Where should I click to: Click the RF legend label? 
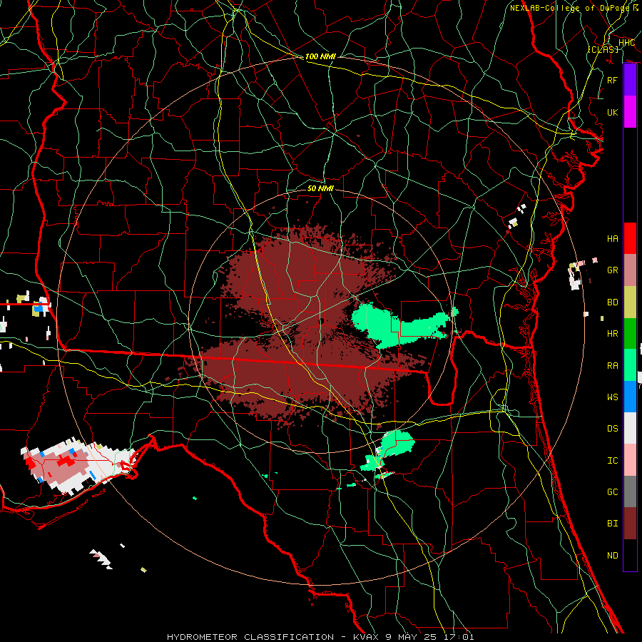[613, 80]
